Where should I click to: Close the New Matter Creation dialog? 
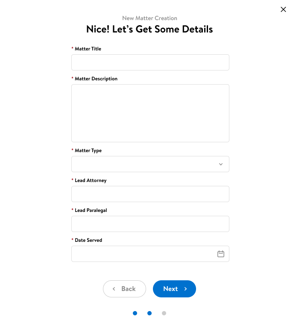coord(283,9)
